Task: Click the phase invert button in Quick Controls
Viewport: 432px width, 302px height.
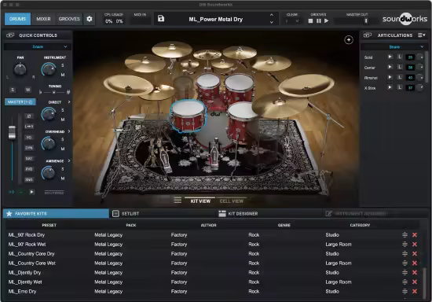Action: point(29,116)
